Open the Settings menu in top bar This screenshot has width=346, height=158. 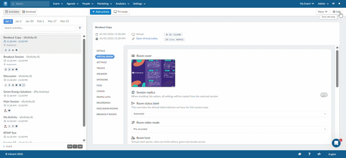pos(139,4)
